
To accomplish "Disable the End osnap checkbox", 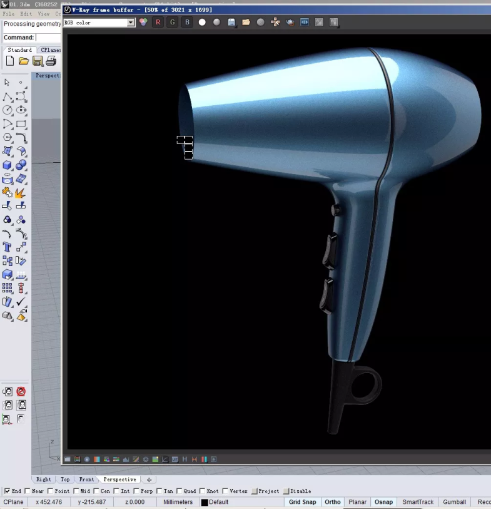I will point(8,491).
